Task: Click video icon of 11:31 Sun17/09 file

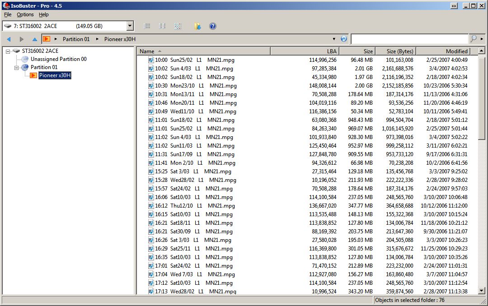Action: 151,154
